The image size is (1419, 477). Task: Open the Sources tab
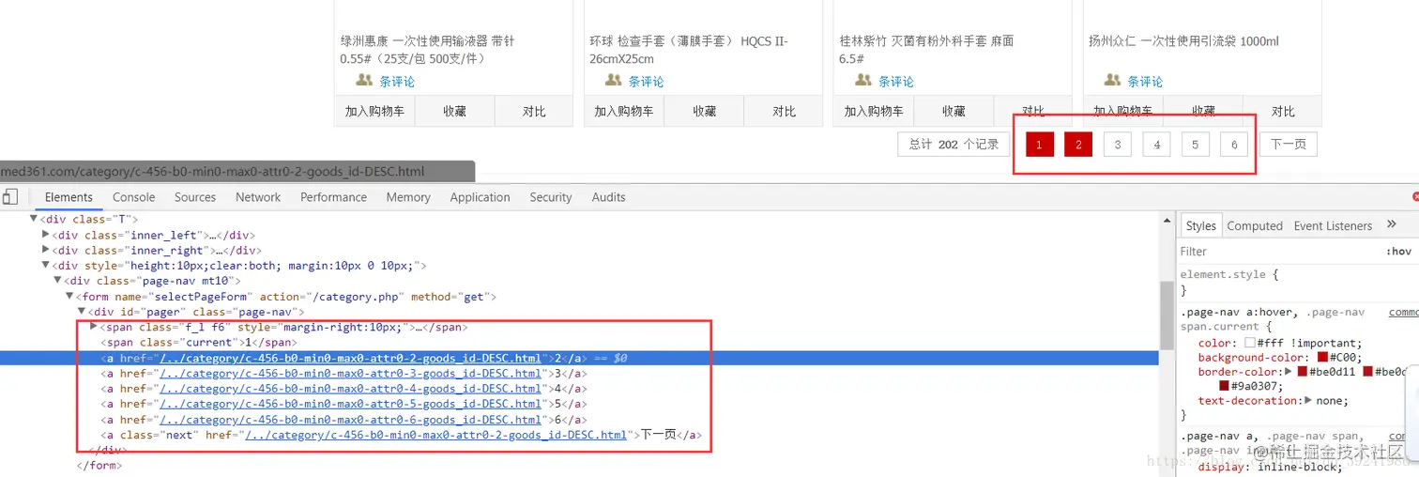tap(195, 197)
